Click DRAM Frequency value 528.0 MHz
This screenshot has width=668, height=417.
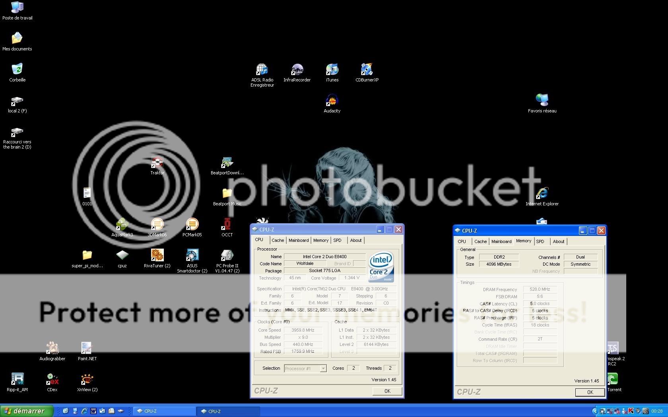[540, 289]
